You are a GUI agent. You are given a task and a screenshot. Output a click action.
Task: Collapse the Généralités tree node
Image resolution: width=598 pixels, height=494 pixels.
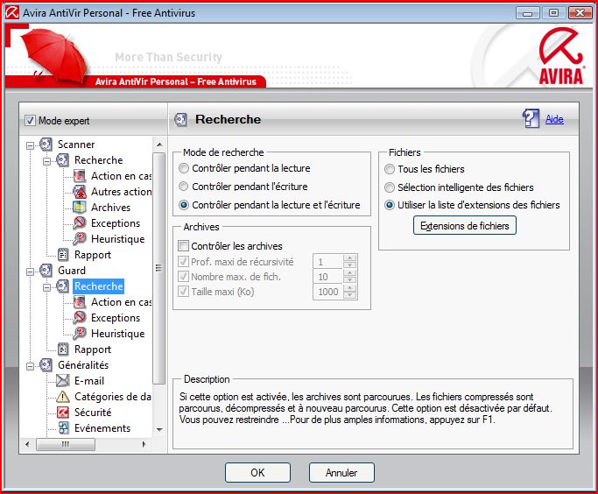click(x=30, y=366)
